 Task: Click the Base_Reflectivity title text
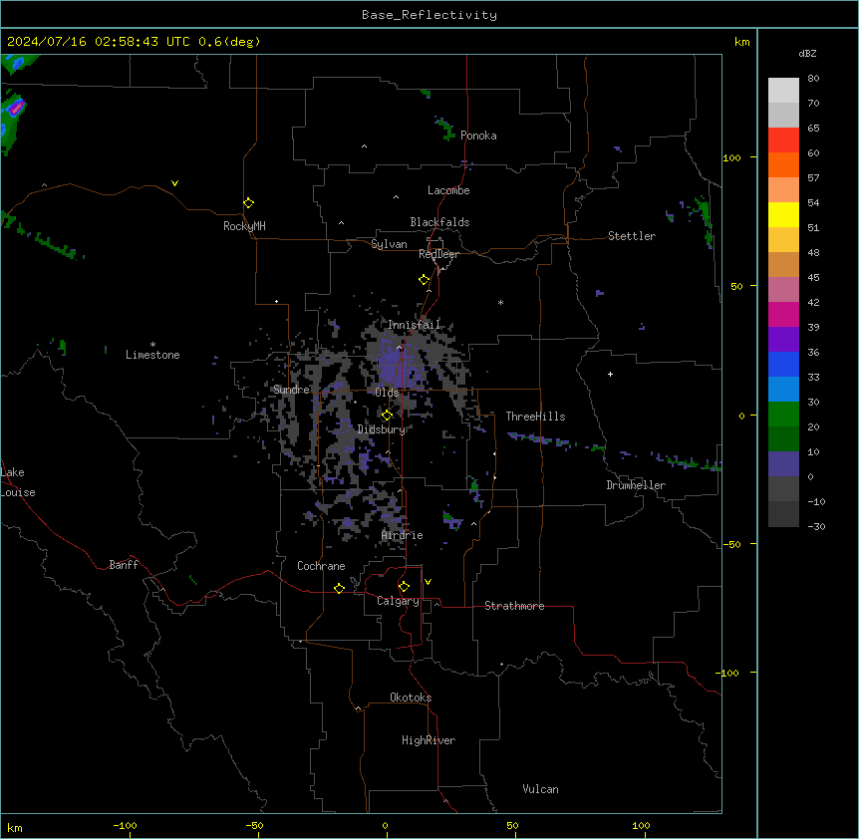(429, 15)
